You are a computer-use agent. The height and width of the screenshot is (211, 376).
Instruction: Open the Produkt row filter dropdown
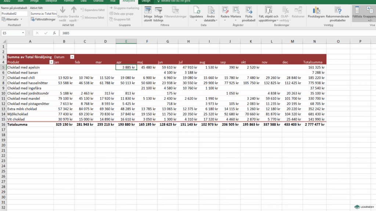coord(51,62)
